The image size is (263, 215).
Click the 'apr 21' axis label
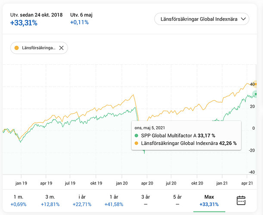click(x=247, y=183)
